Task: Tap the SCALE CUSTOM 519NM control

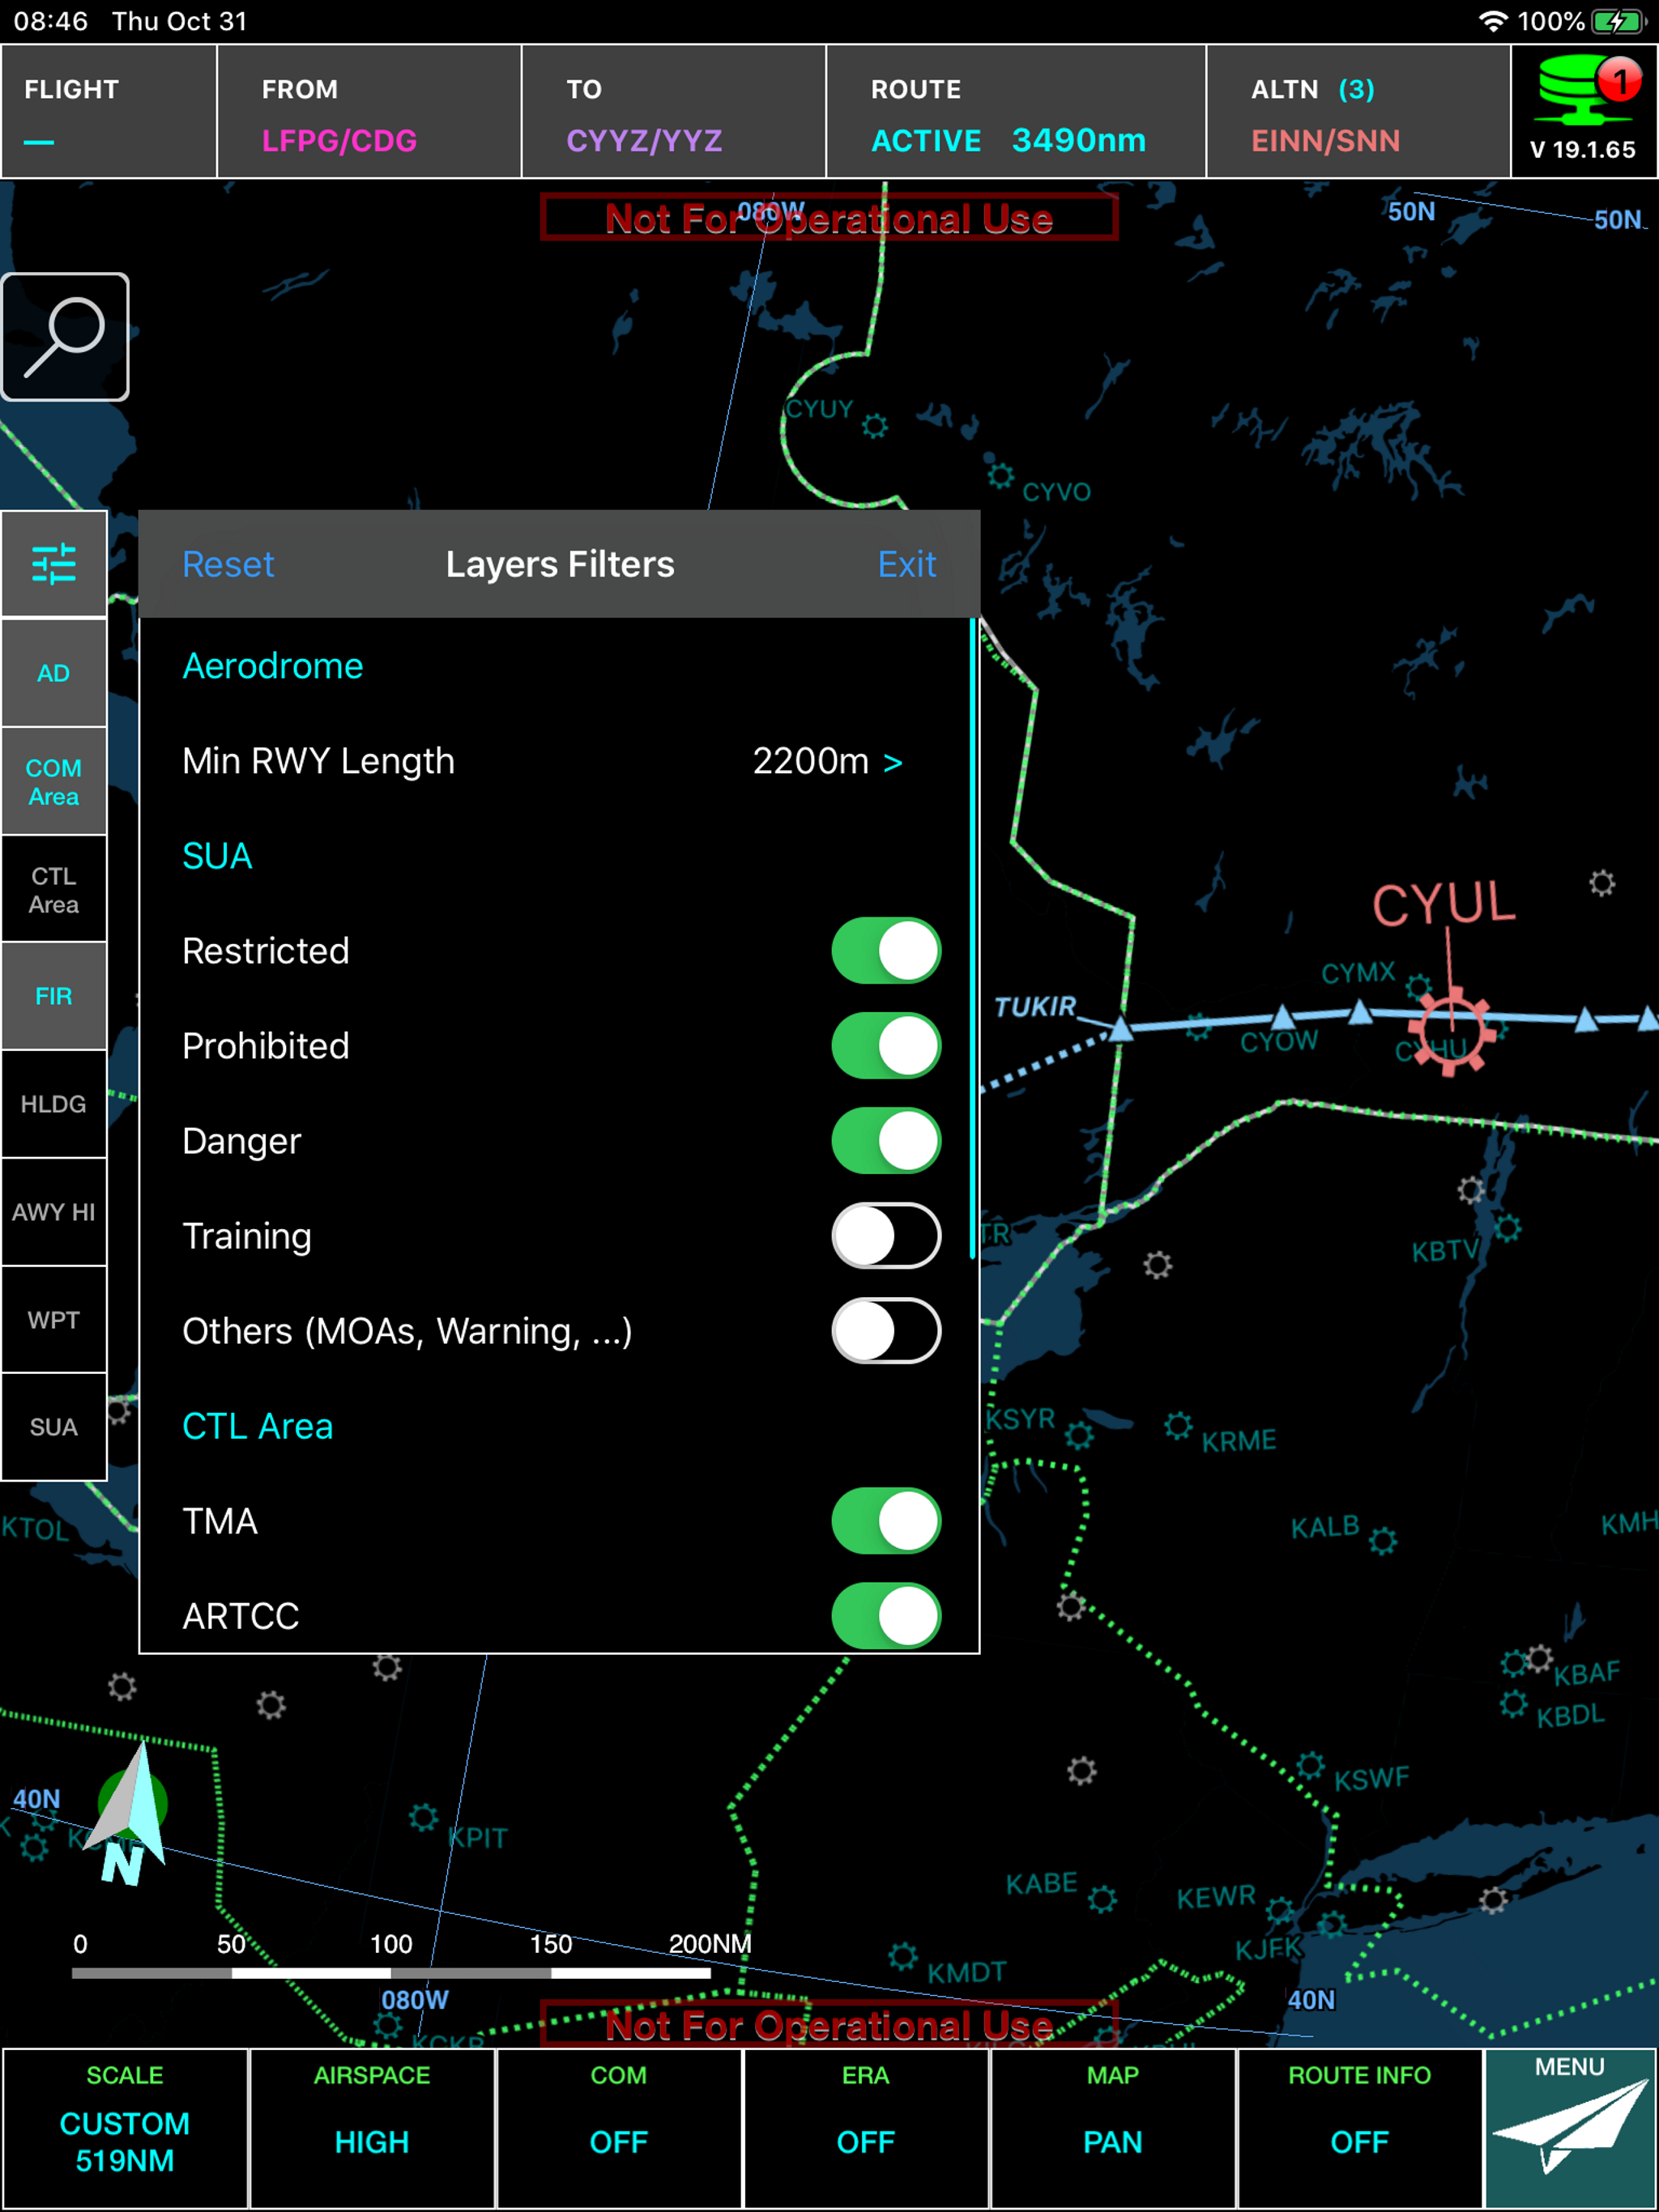Action: click(125, 2126)
